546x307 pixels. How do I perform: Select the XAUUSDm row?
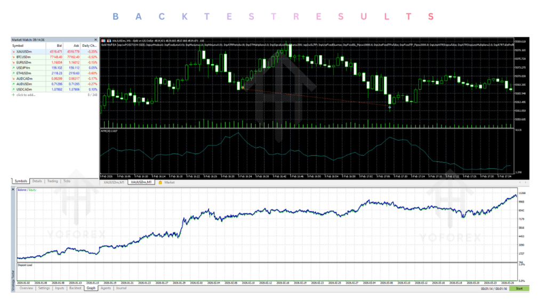click(55, 52)
